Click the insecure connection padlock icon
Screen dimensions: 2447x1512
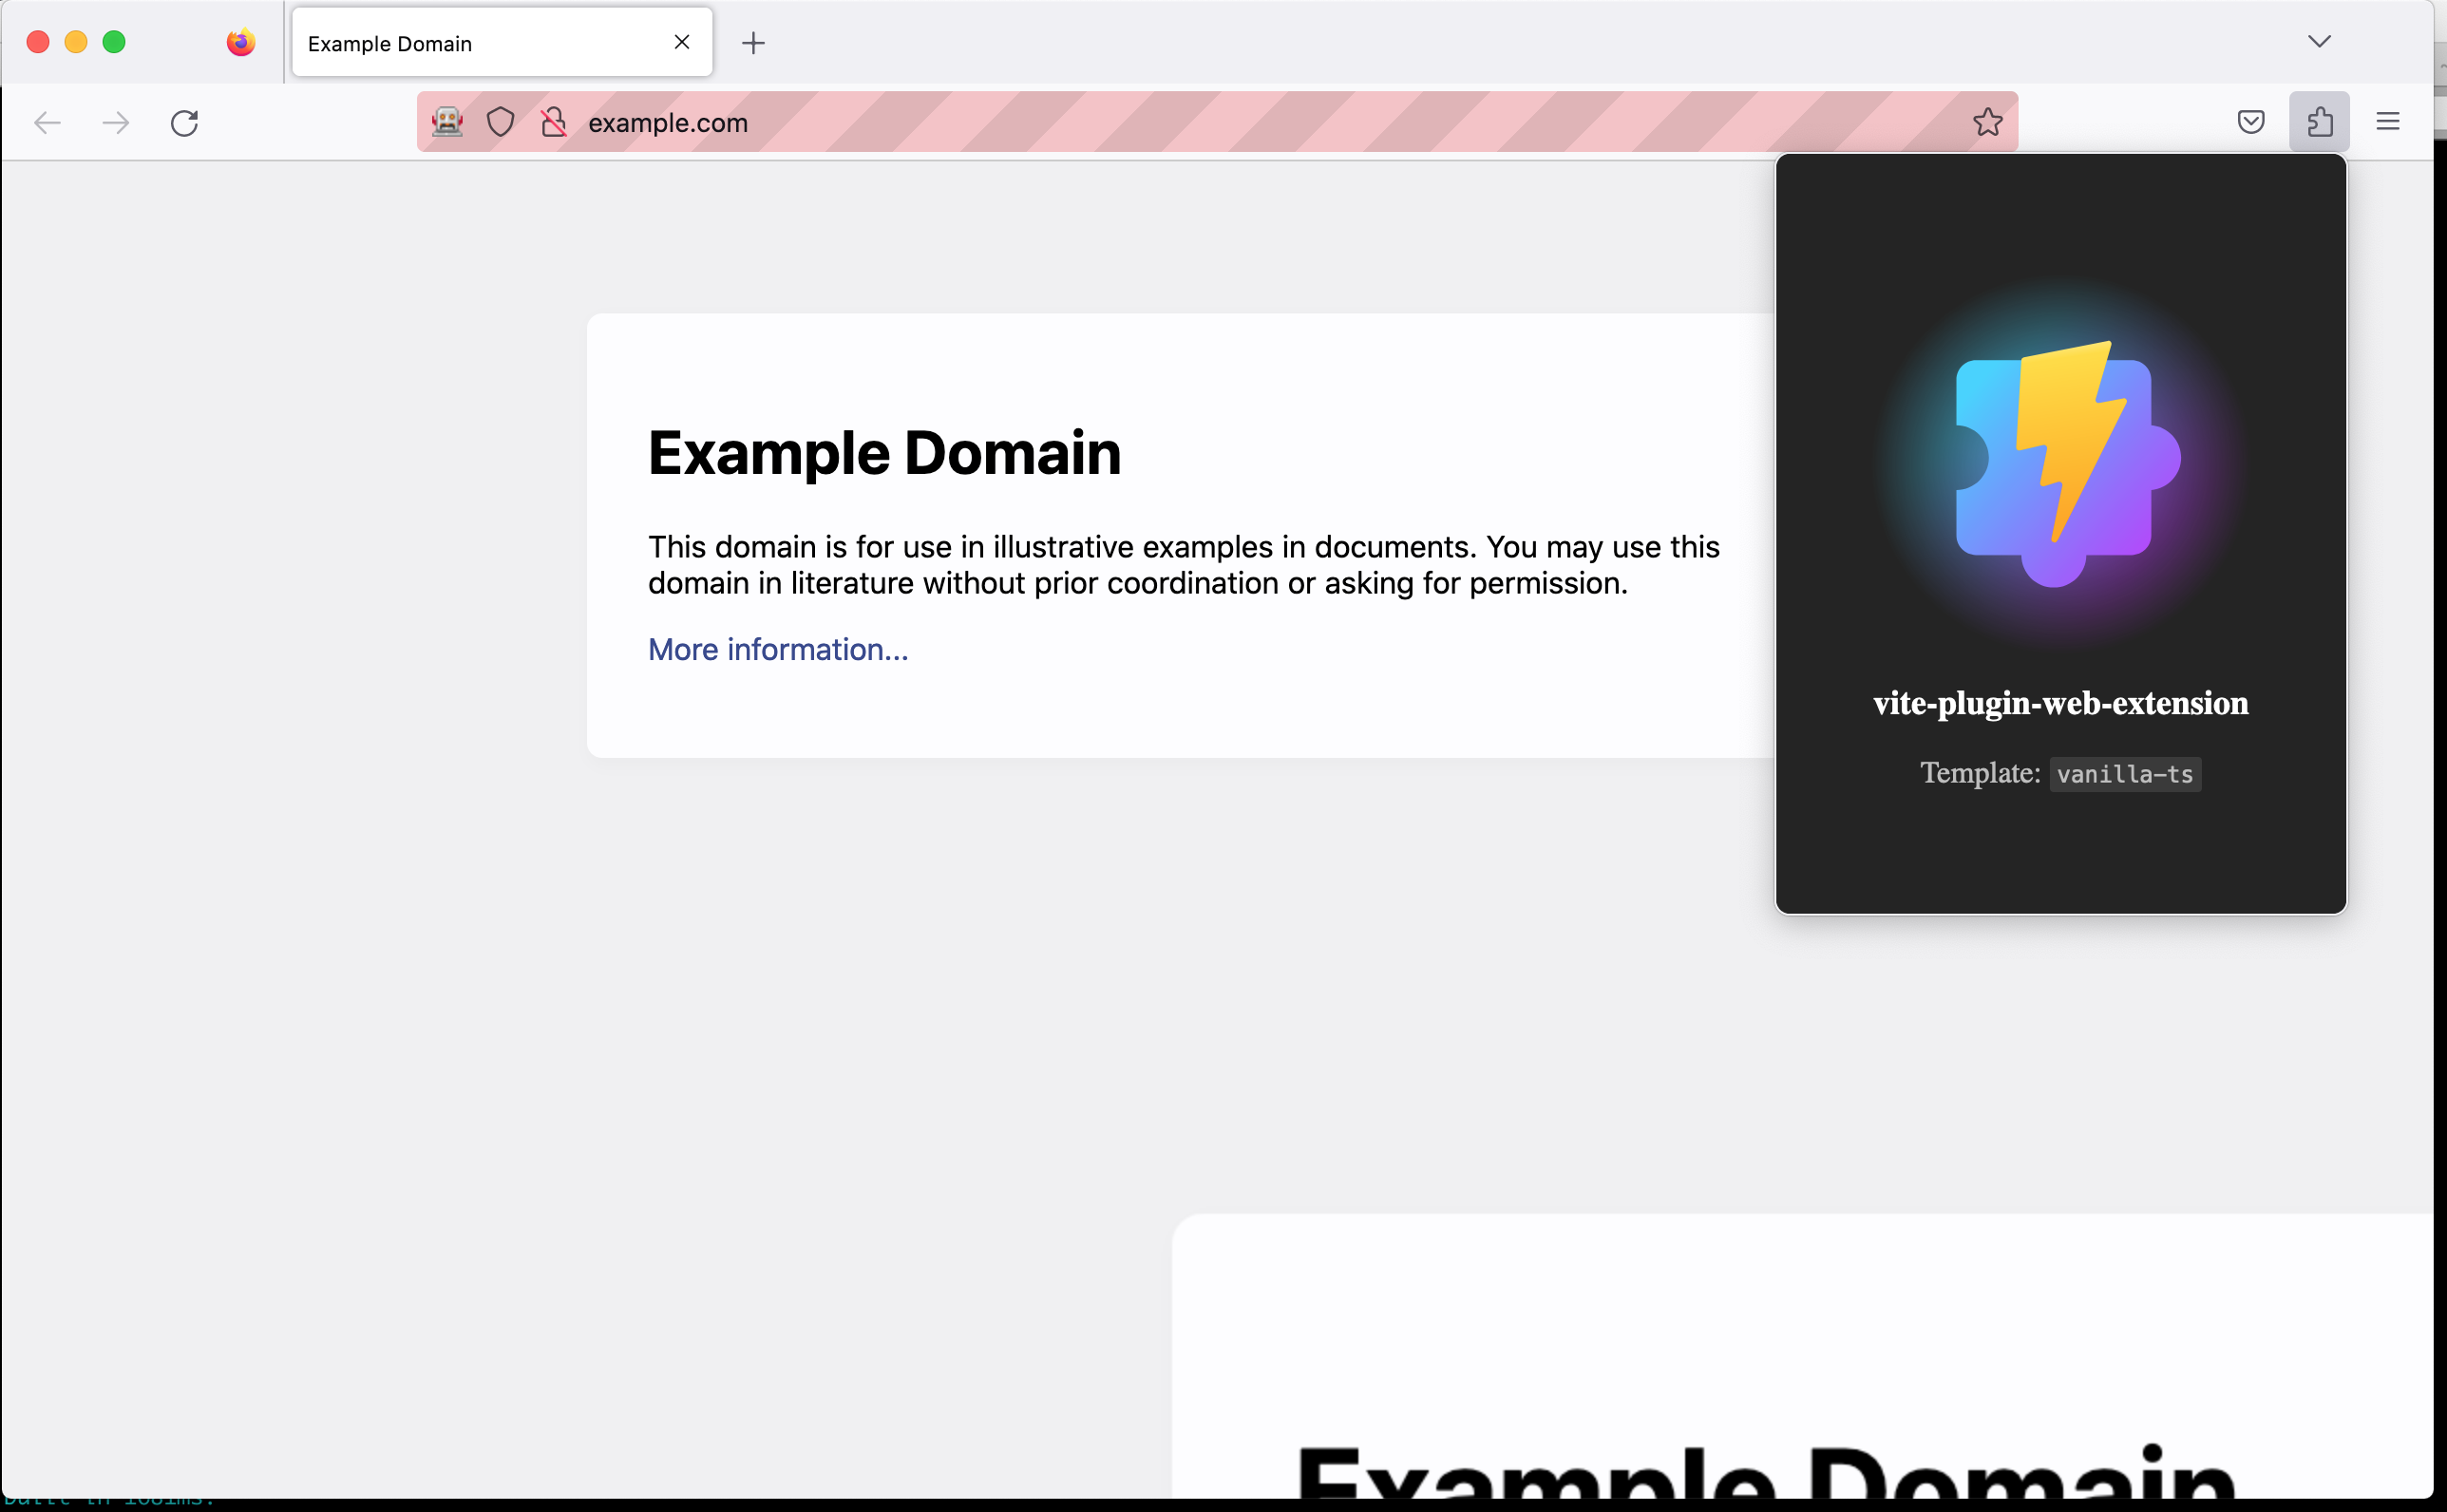(x=553, y=122)
